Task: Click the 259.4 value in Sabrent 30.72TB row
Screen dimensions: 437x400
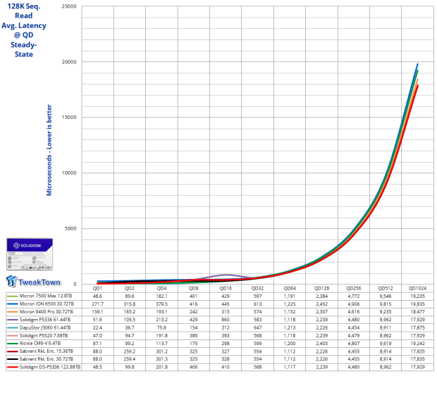Action: point(129,359)
